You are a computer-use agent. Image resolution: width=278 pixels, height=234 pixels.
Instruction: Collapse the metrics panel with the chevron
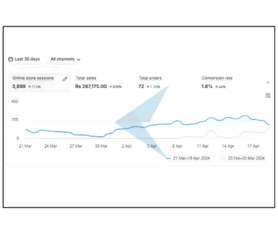(x=268, y=82)
